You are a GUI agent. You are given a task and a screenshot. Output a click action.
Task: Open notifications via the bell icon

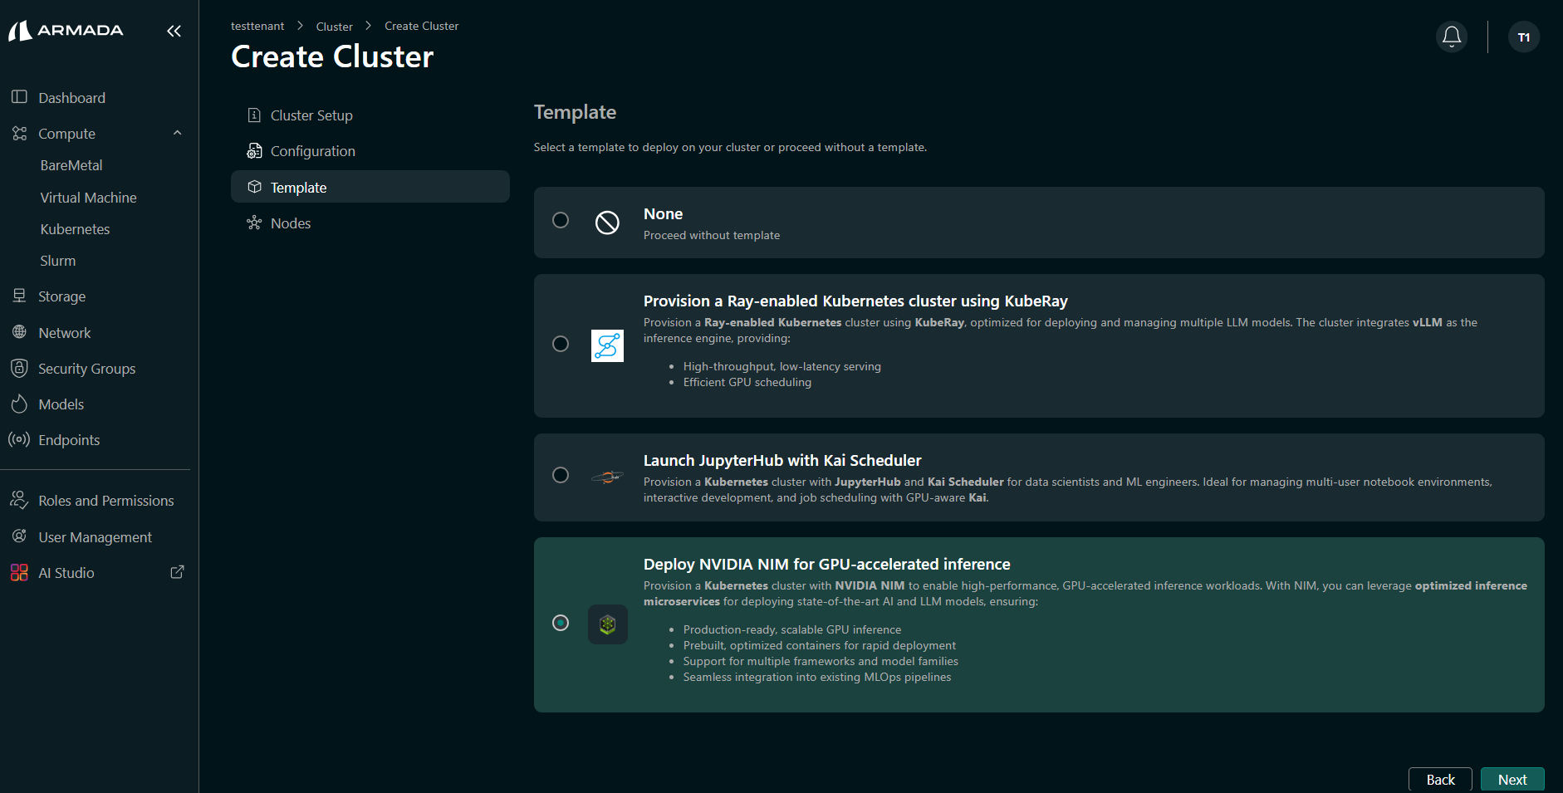(1450, 37)
